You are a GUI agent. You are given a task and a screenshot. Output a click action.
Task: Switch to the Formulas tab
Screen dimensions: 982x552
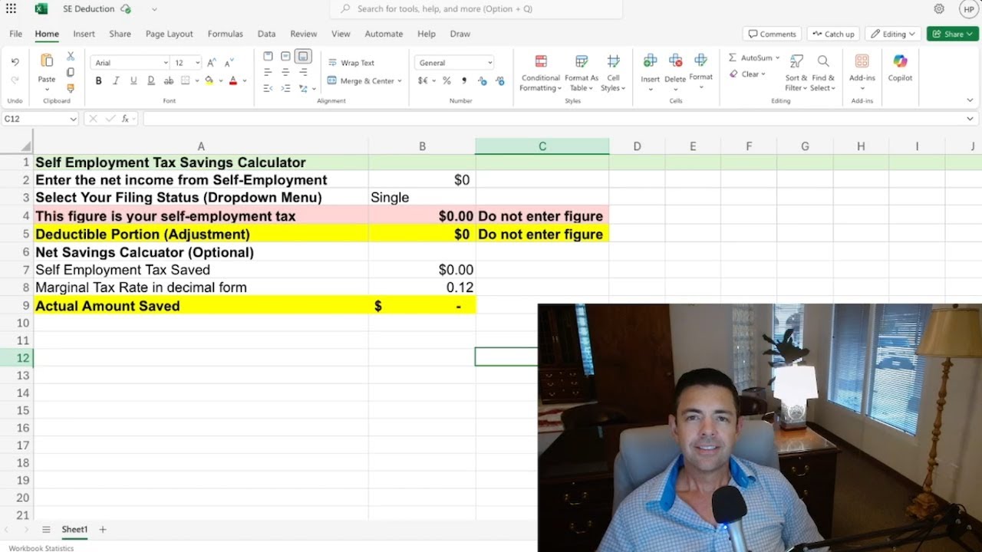click(225, 34)
